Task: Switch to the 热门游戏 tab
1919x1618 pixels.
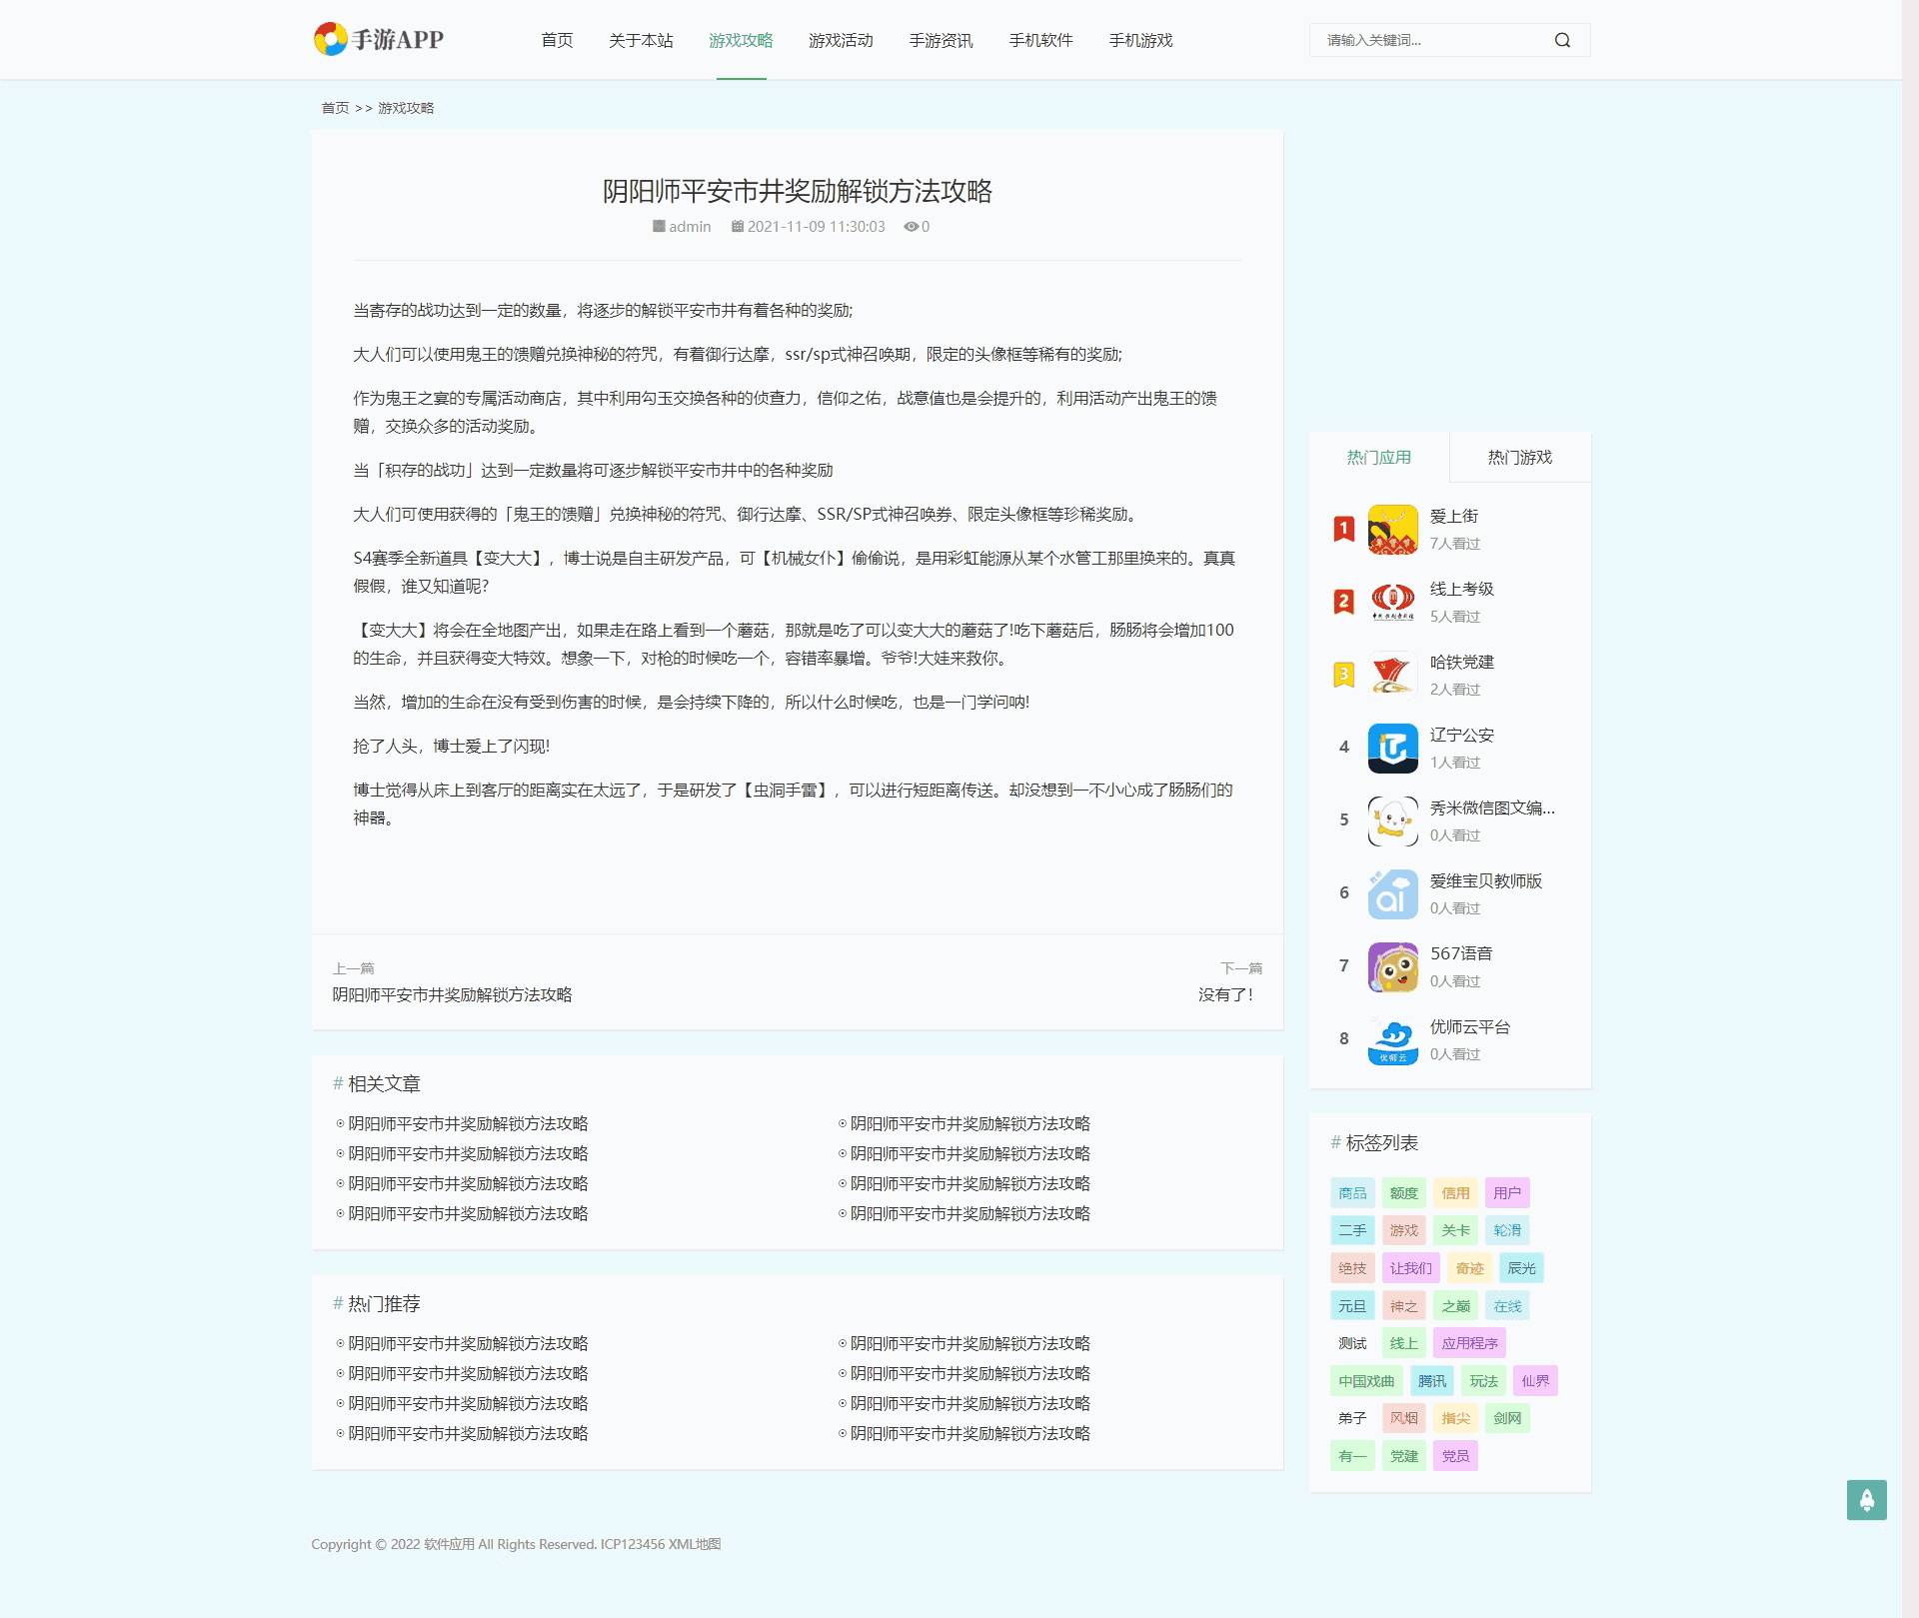Action: tap(1519, 457)
